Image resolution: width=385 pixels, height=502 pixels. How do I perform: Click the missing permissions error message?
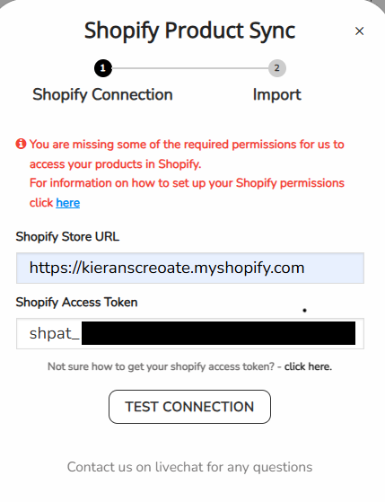pos(187,154)
